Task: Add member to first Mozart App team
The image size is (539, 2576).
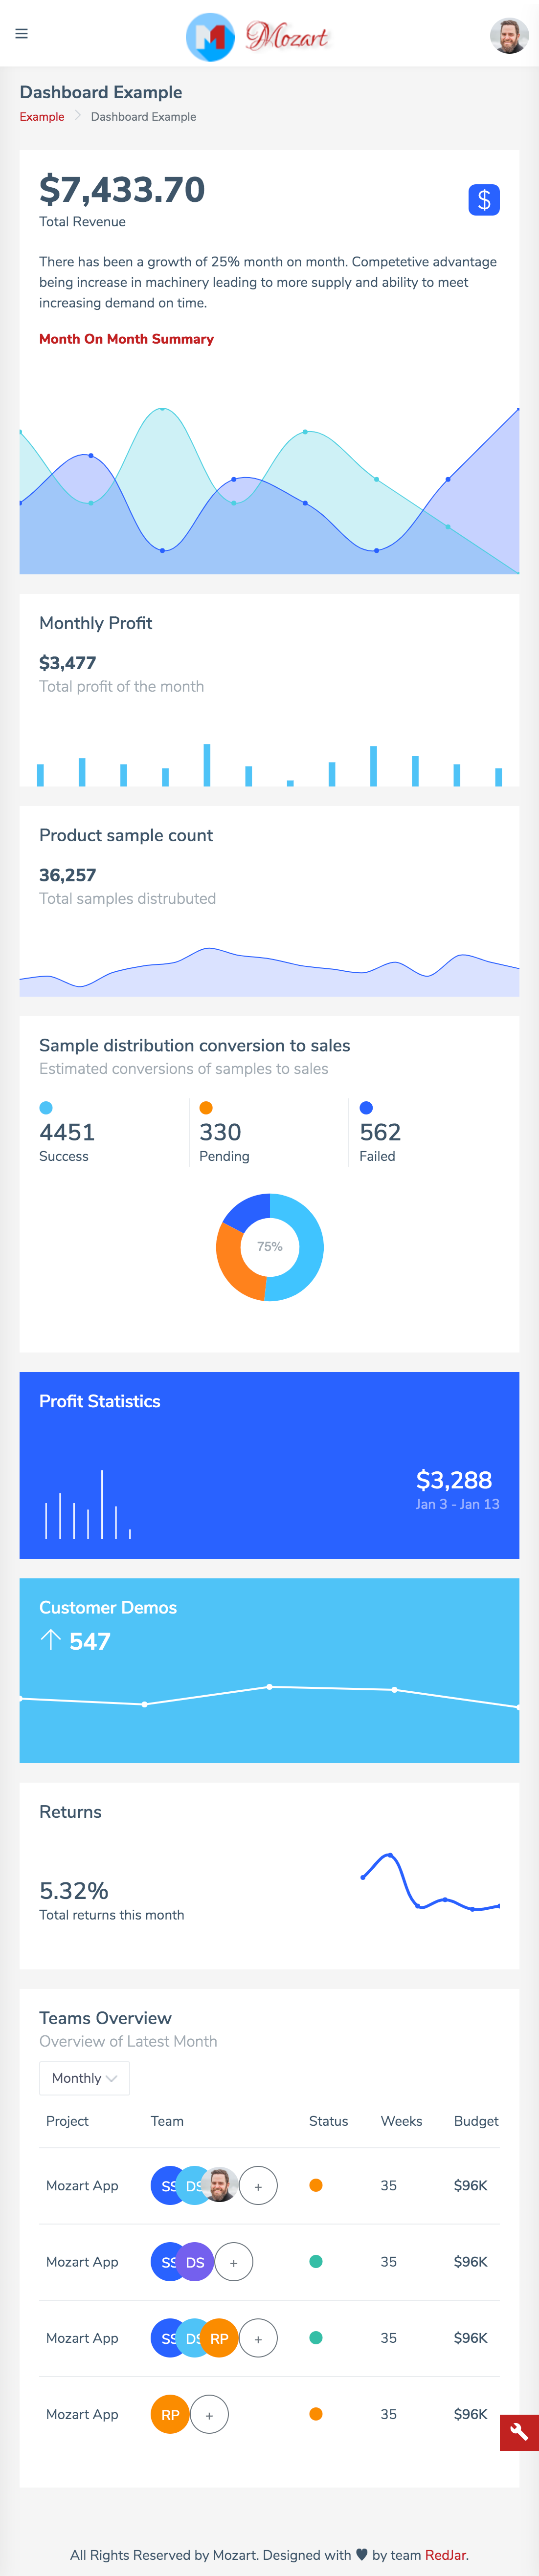Action: coord(258,2185)
